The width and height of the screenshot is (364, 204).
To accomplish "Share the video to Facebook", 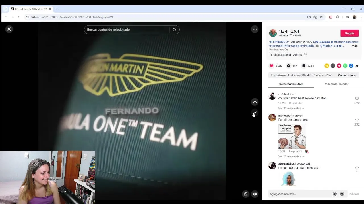I will [351, 66].
